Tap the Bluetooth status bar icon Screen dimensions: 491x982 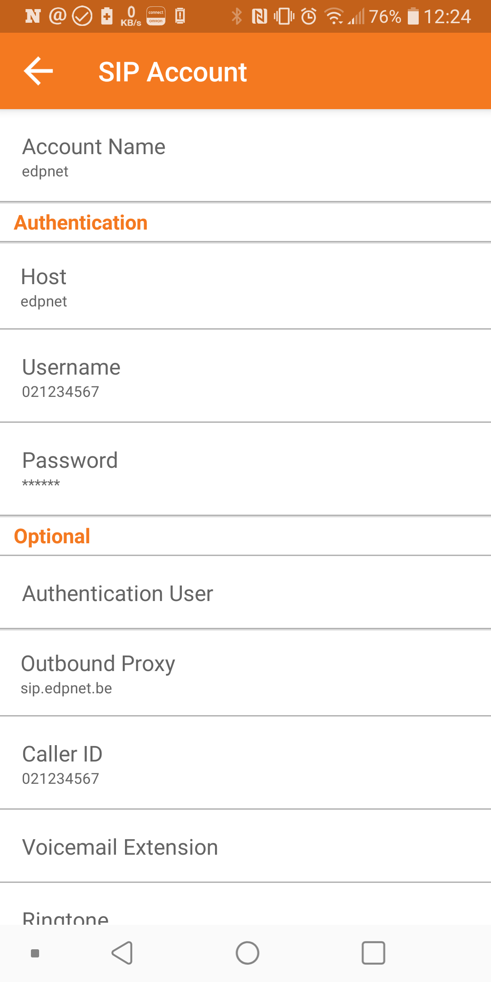(236, 17)
